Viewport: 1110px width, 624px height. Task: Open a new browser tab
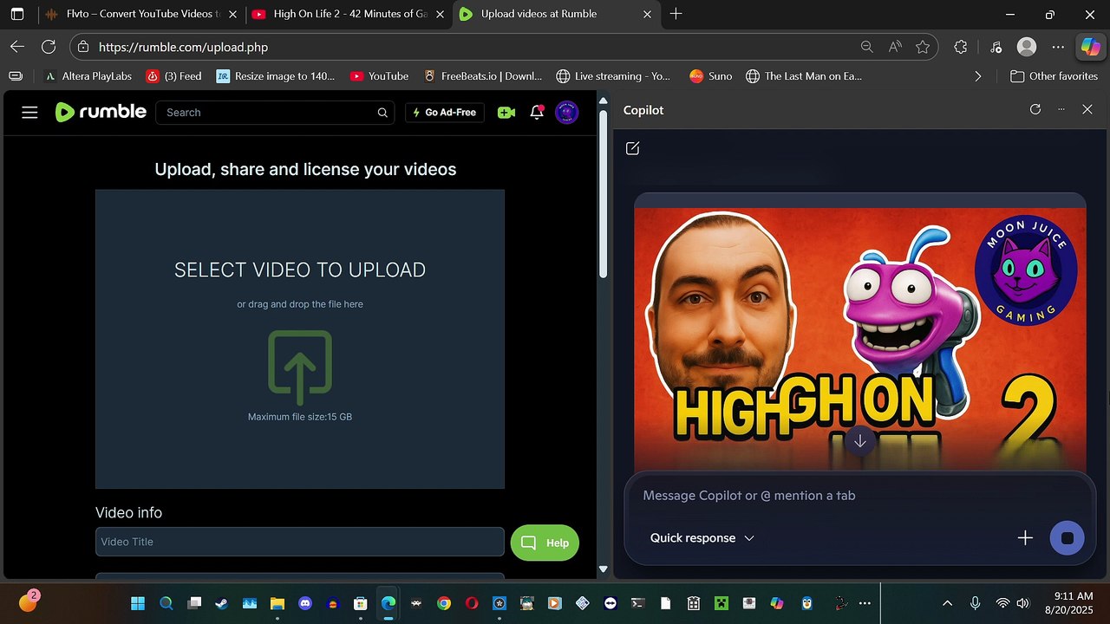676,14
